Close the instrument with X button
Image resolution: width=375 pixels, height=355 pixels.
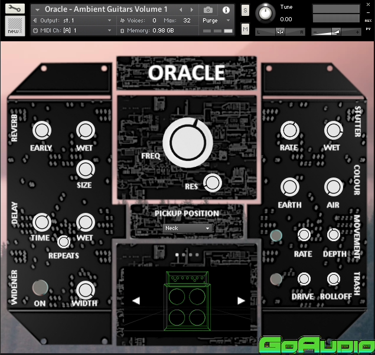click(368, 5)
